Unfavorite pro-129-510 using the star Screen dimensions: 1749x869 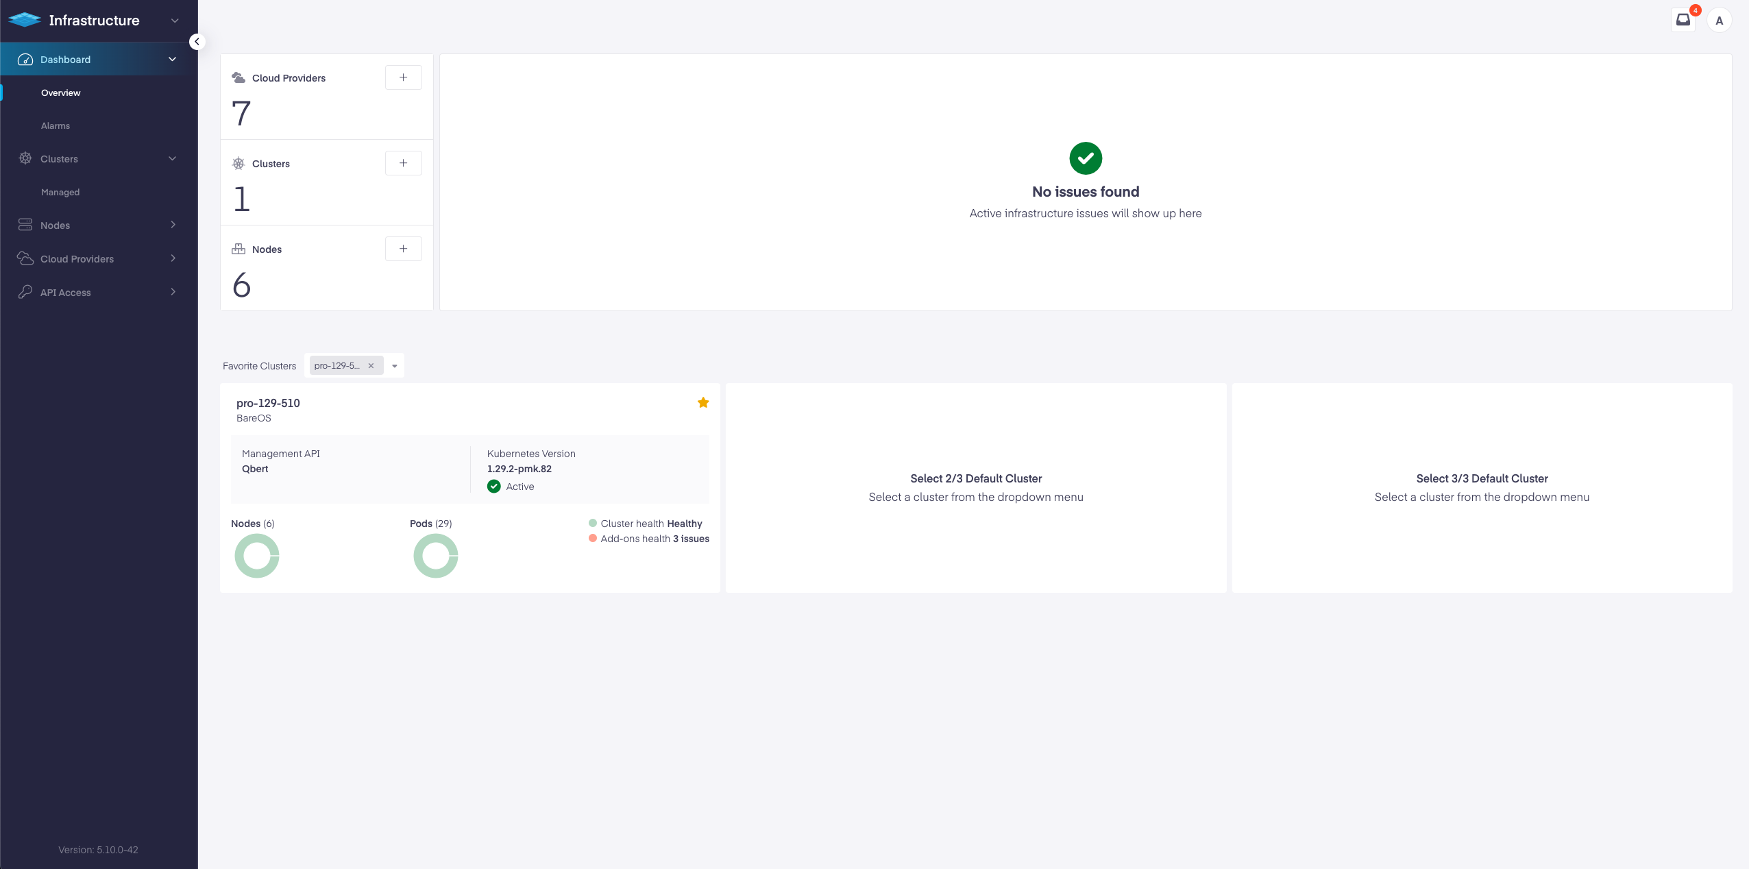(x=703, y=402)
